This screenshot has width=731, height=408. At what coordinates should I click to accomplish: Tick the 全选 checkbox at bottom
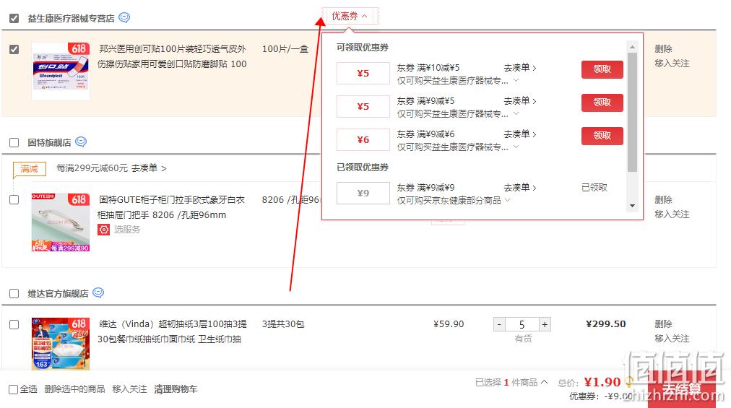(14, 389)
